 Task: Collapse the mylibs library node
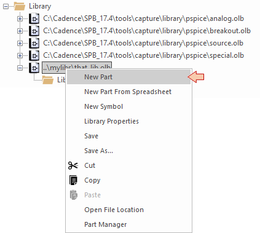coord(20,68)
